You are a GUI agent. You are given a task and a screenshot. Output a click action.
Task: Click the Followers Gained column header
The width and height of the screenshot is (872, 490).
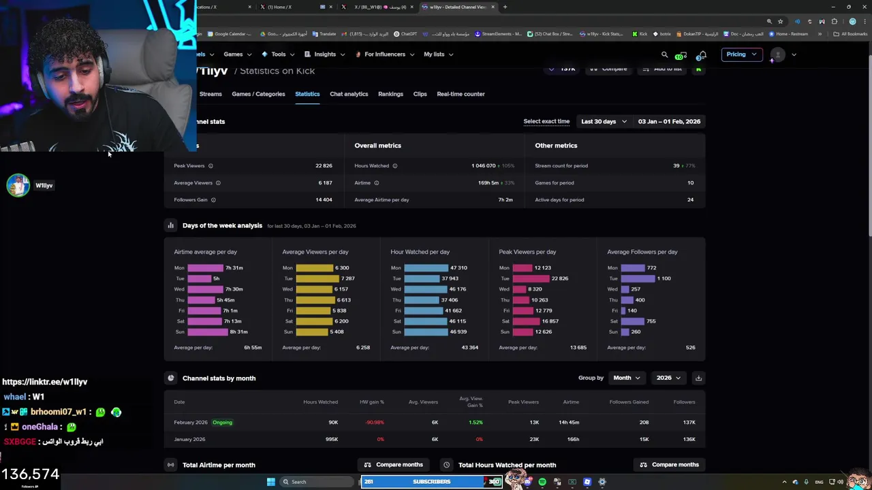click(629, 402)
